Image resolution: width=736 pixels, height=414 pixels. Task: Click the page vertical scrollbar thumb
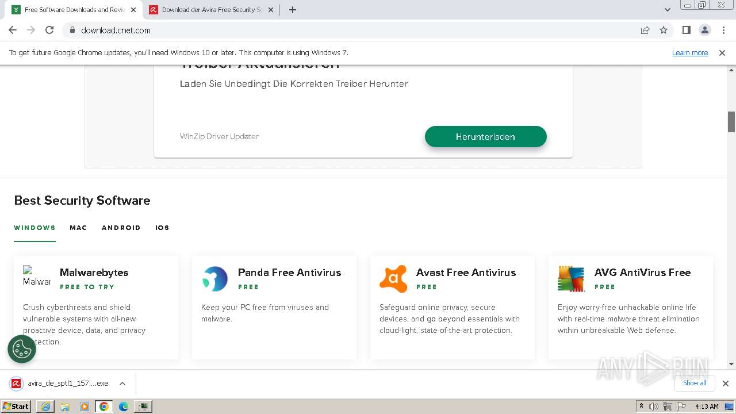click(x=731, y=122)
